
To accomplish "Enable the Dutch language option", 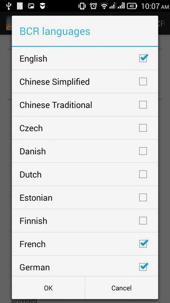I will click(x=143, y=174).
